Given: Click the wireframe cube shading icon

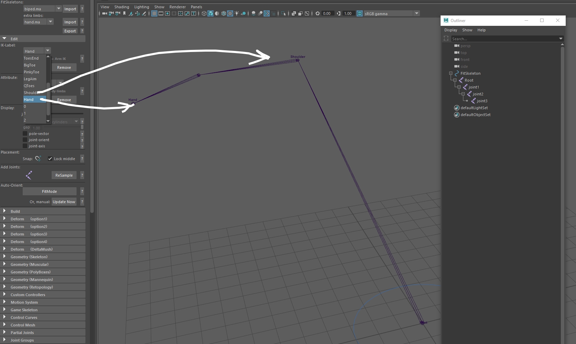Looking at the screenshot, I should coord(204,13).
